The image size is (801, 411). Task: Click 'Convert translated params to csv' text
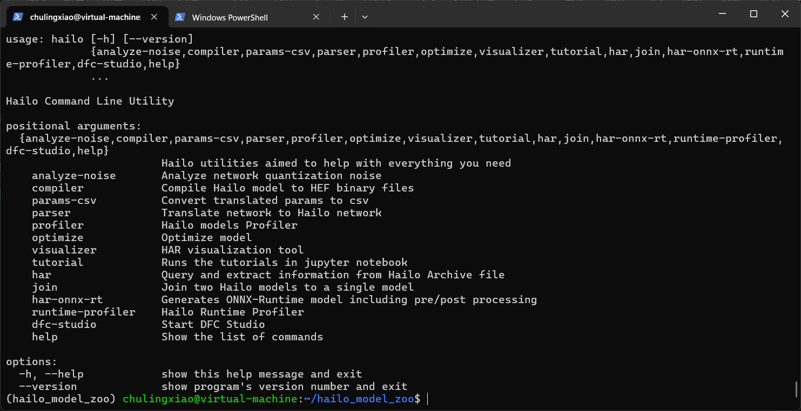pos(265,200)
